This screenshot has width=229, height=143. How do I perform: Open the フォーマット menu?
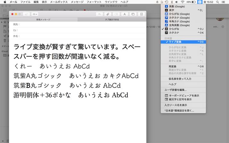[x=94, y=2]
